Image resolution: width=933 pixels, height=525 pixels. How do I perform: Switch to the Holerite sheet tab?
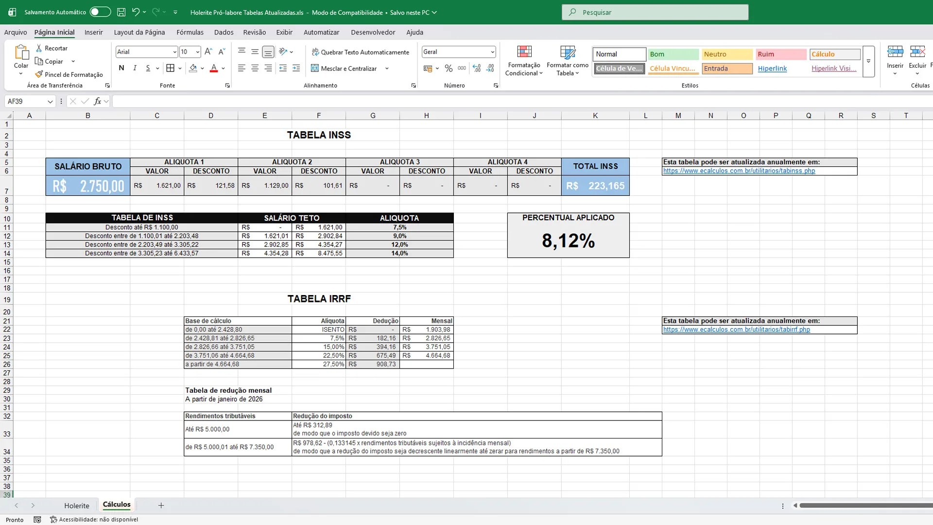[77, 506]
